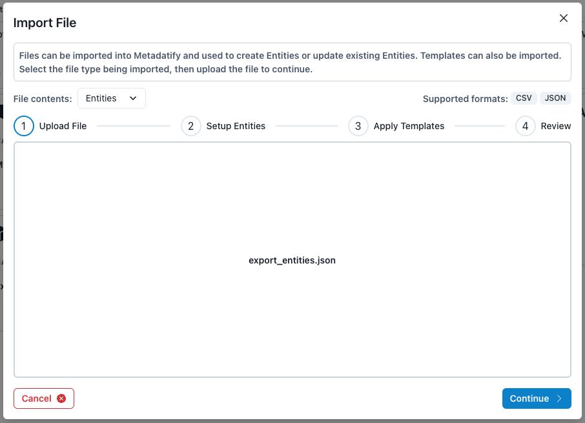The image size is (585, 423).
Task: Click the CSV format badge
Action: coord(524,98)
